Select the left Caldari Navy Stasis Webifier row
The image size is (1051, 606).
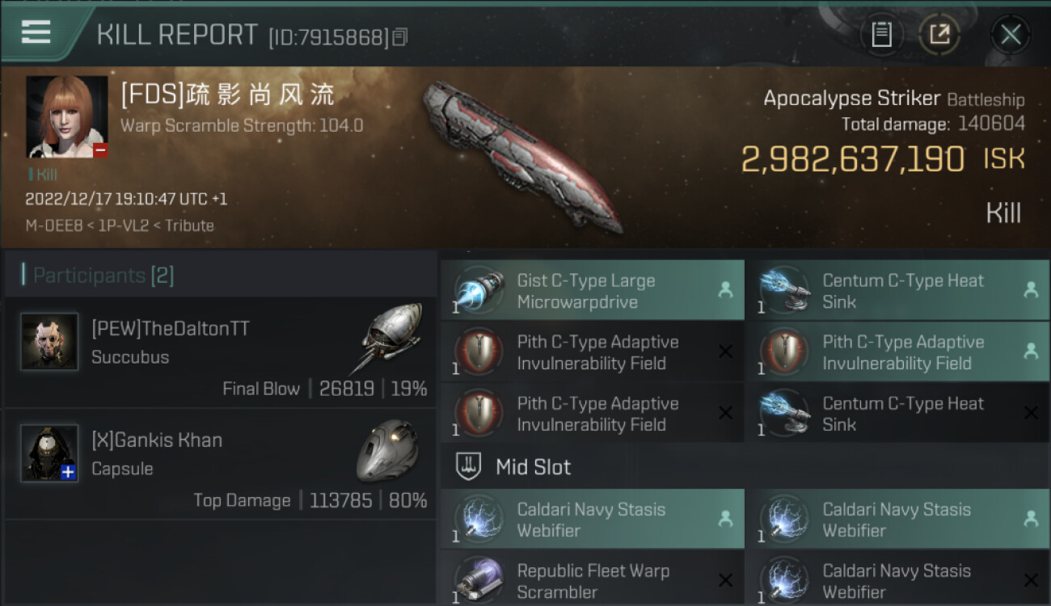593,520
